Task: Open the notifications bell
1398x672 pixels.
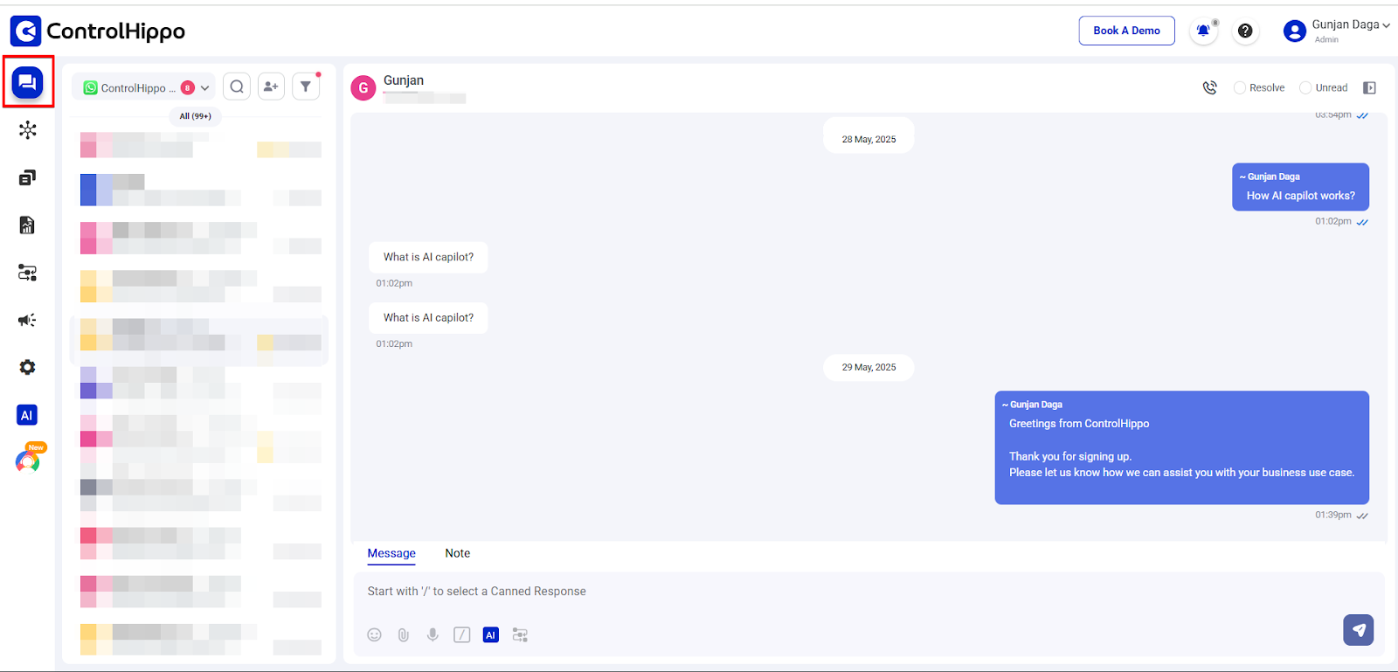Action: pos(1204,31)
